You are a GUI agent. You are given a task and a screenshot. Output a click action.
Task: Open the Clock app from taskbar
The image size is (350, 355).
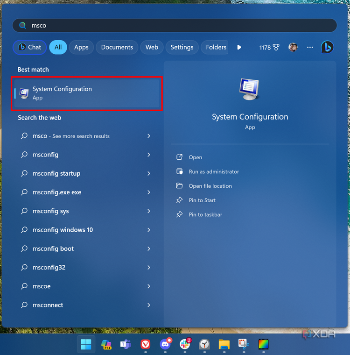[x=204, y=344]
